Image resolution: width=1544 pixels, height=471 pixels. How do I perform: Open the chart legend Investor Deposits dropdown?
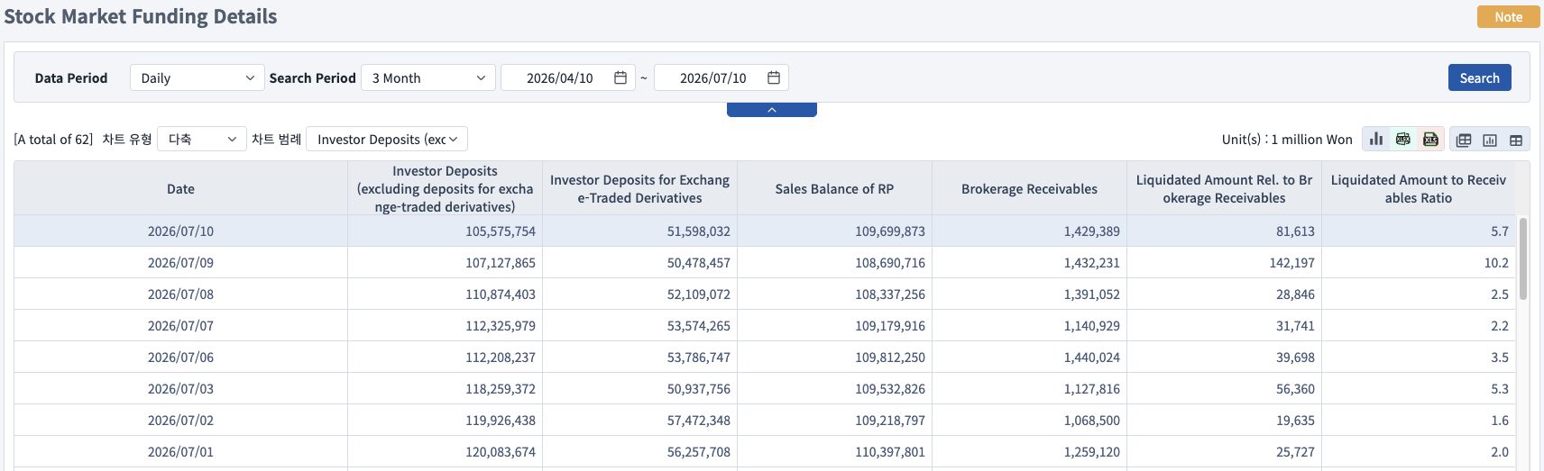coord(387,139)
